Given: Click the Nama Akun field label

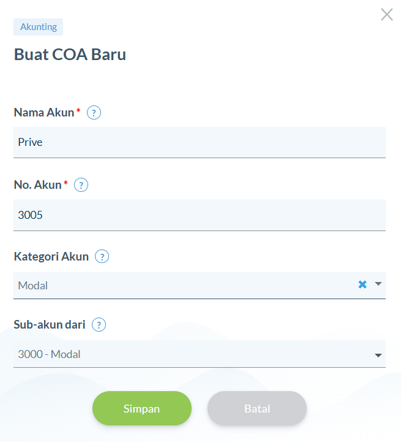Looking at the screenshot, I should (44, 112).
